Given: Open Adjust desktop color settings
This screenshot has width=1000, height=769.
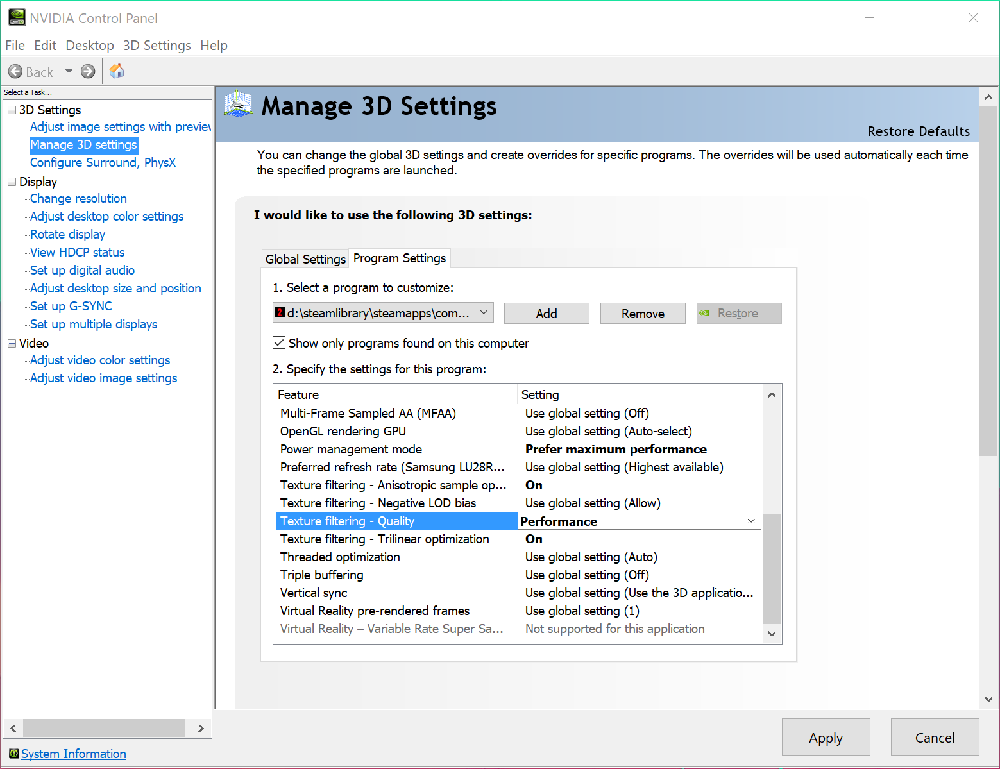Looking at the screenshot, I should pyautogui.click(x=106, y=216).
